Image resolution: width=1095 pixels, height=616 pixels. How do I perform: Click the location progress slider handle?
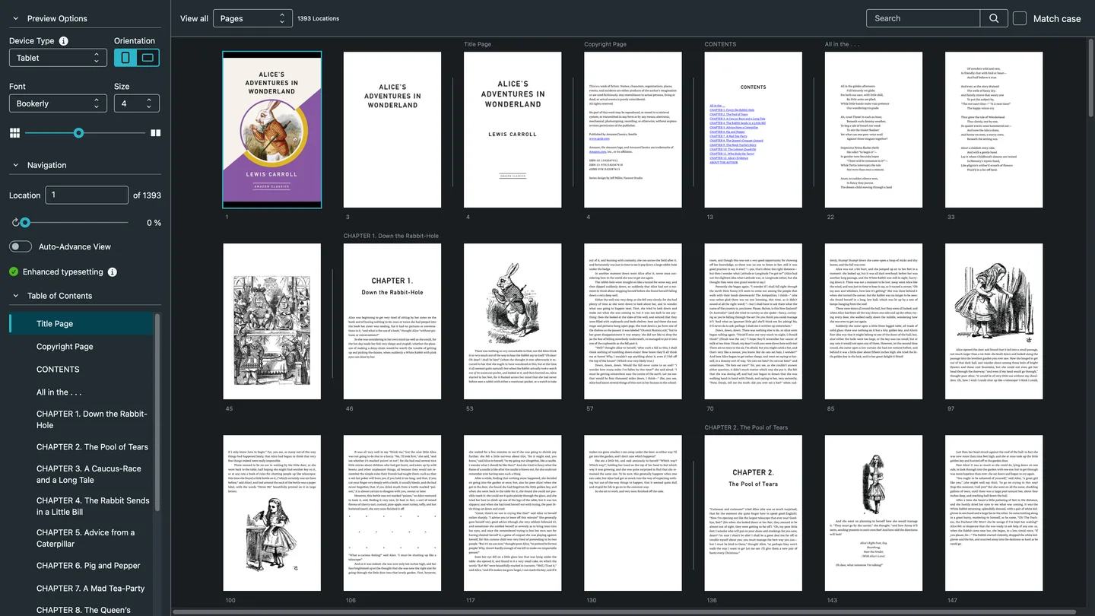click(25, 223)
